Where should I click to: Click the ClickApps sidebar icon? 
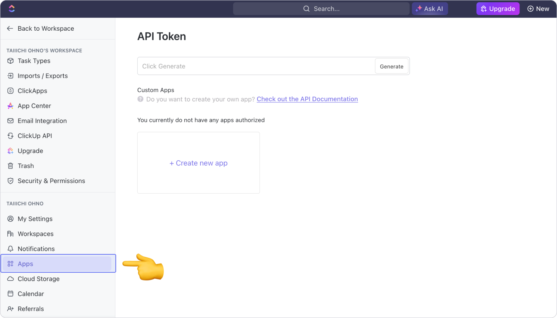[x=10, y=91]
